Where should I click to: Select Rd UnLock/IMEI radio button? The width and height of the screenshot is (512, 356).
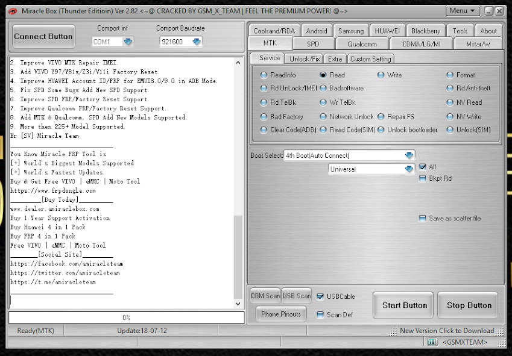coord(289,89)
